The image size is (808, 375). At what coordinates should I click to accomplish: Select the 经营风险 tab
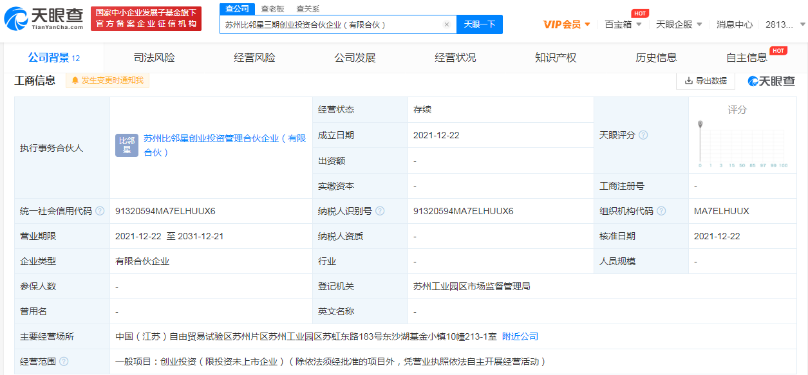(x=255, y=58)
